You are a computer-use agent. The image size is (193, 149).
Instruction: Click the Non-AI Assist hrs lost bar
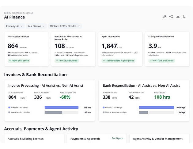[x=53, y=112]
